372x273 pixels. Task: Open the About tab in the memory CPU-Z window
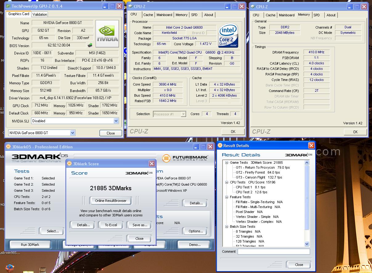click(331, 15)
